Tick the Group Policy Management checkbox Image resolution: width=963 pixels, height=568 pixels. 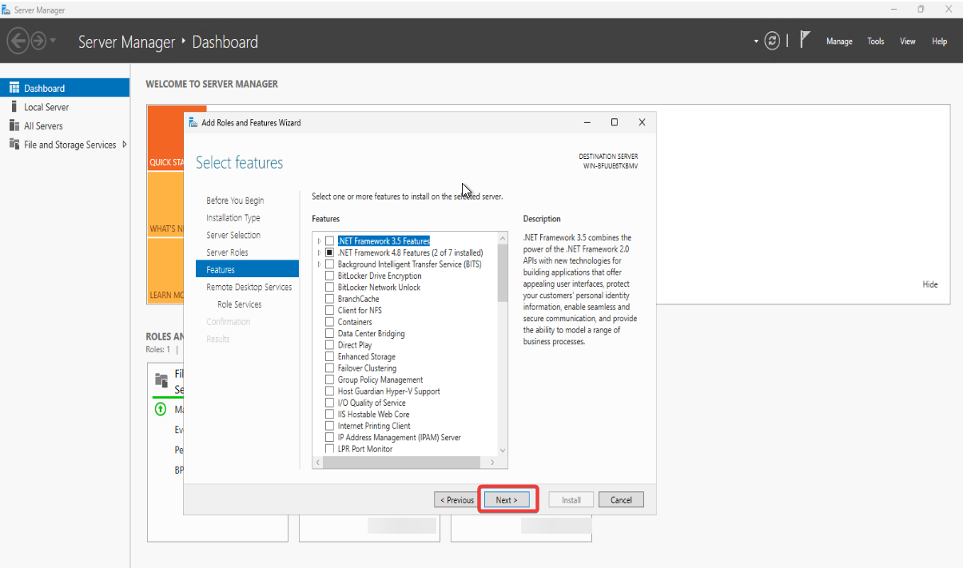click(330, 380)
